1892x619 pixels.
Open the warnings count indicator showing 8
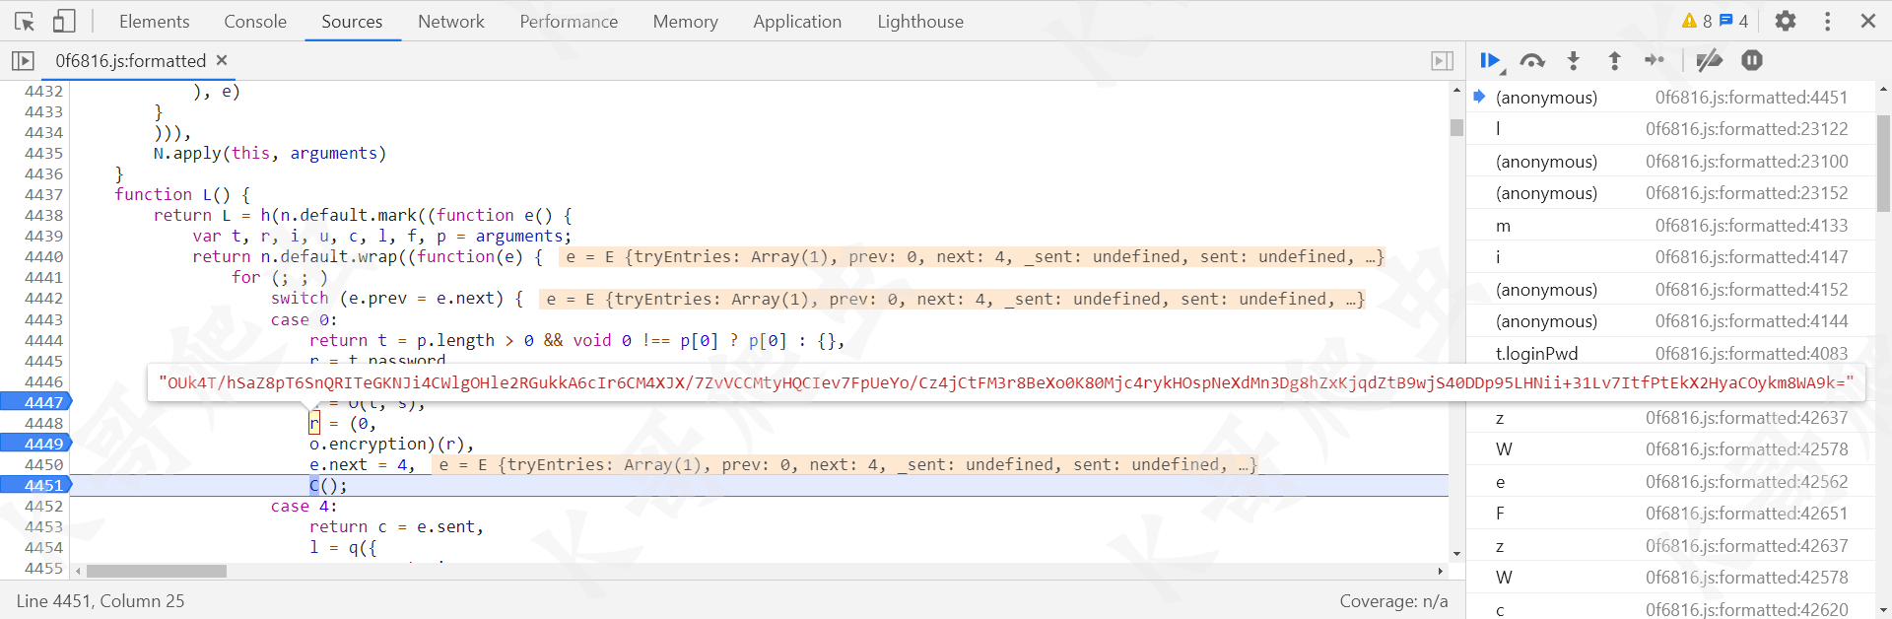1697,21
